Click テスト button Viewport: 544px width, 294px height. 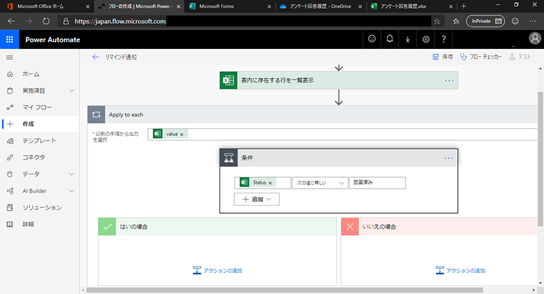tap(520, 57)
